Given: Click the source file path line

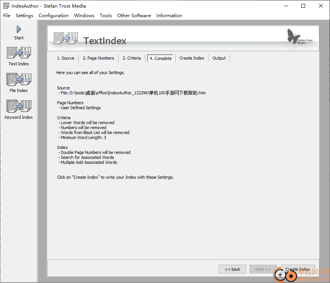Looking at the screenshot, I should pyautogui.click(x=132, y=93).
